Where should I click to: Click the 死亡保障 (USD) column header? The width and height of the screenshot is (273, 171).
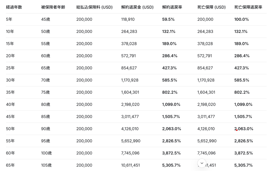(x=211, y=7)
